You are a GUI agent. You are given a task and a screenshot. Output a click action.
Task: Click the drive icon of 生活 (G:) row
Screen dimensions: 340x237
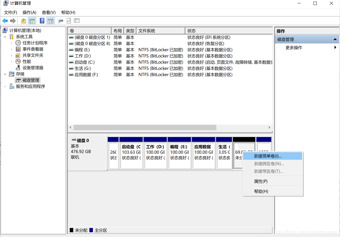coord(71,69)
